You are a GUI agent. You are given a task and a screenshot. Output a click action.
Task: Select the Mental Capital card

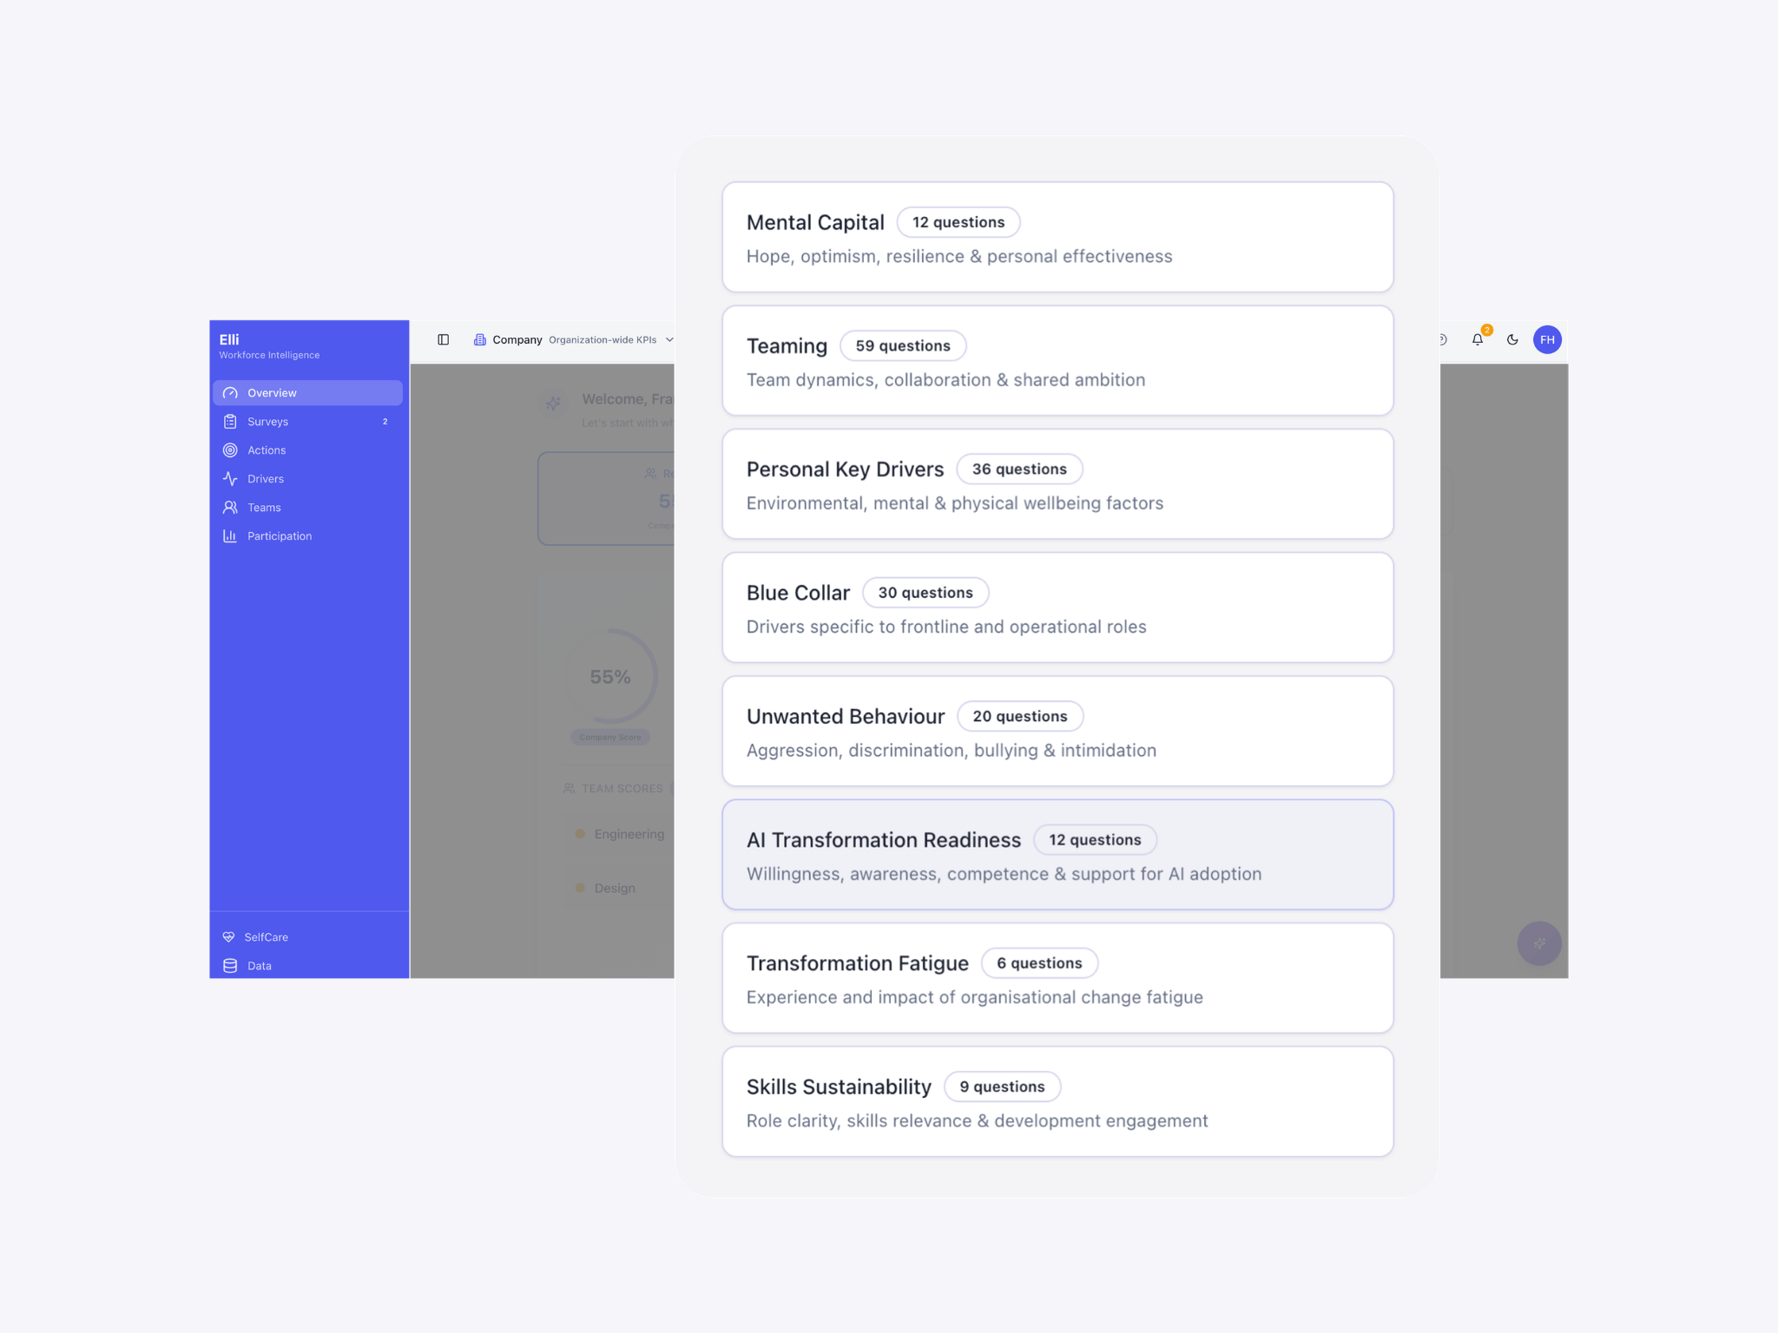(1057, 237)
